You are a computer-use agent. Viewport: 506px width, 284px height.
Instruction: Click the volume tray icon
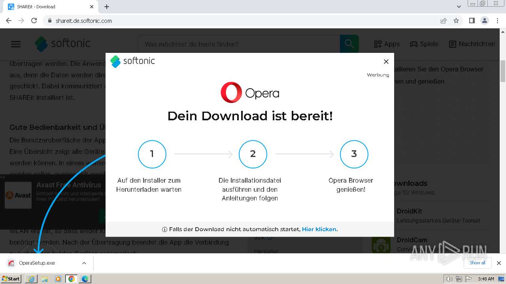pyautogui.click(x=449, y=279)
